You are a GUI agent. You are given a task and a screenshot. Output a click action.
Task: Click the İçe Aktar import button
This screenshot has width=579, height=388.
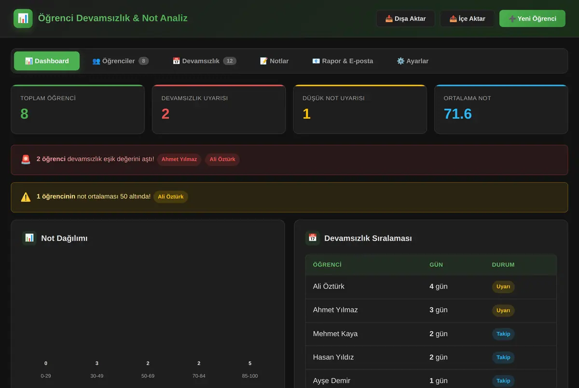click(x=467, y=19)
